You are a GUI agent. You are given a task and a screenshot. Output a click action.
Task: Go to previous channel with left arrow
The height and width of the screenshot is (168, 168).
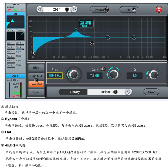40,10
